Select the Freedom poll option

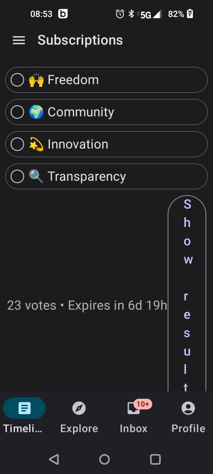[x=106, y=80]
